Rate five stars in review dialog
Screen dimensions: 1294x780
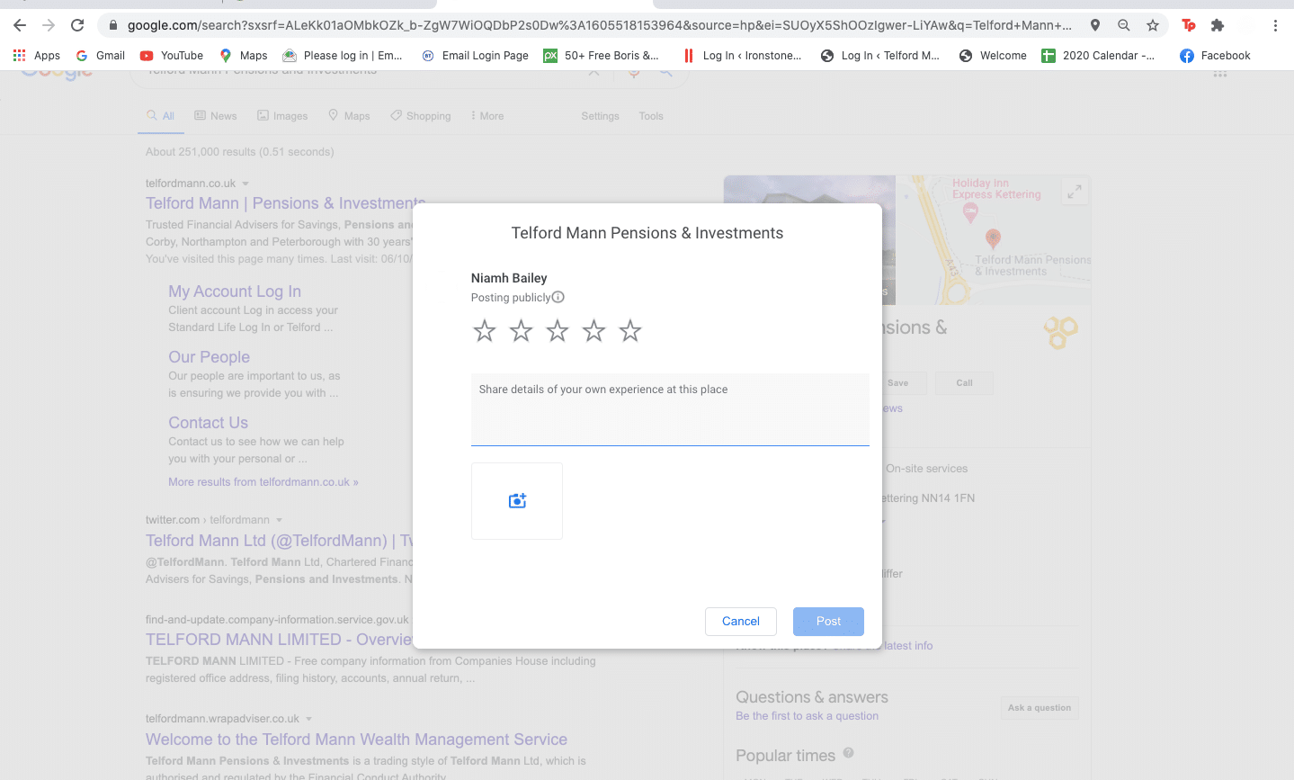point(630,331)
